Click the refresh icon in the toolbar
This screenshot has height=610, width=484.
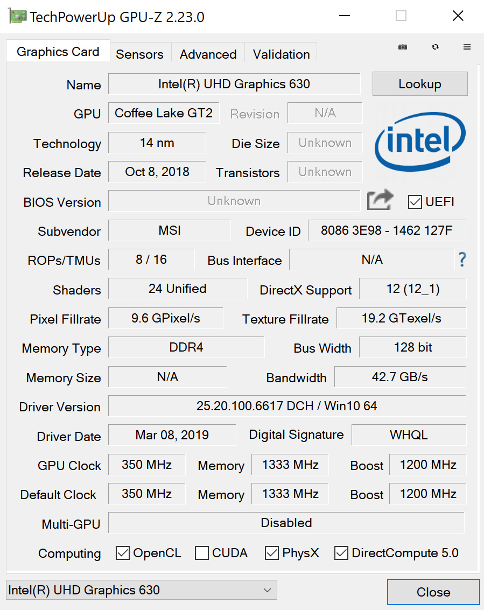click(x=435, y=47)
